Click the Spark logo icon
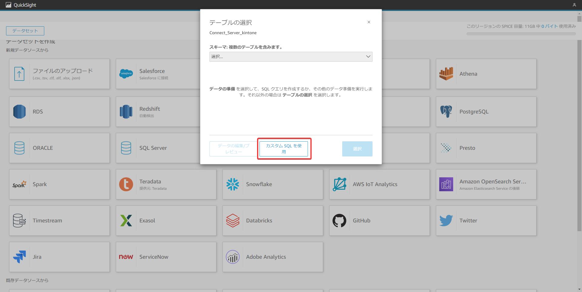582x292 pixels. pos(19,184)
